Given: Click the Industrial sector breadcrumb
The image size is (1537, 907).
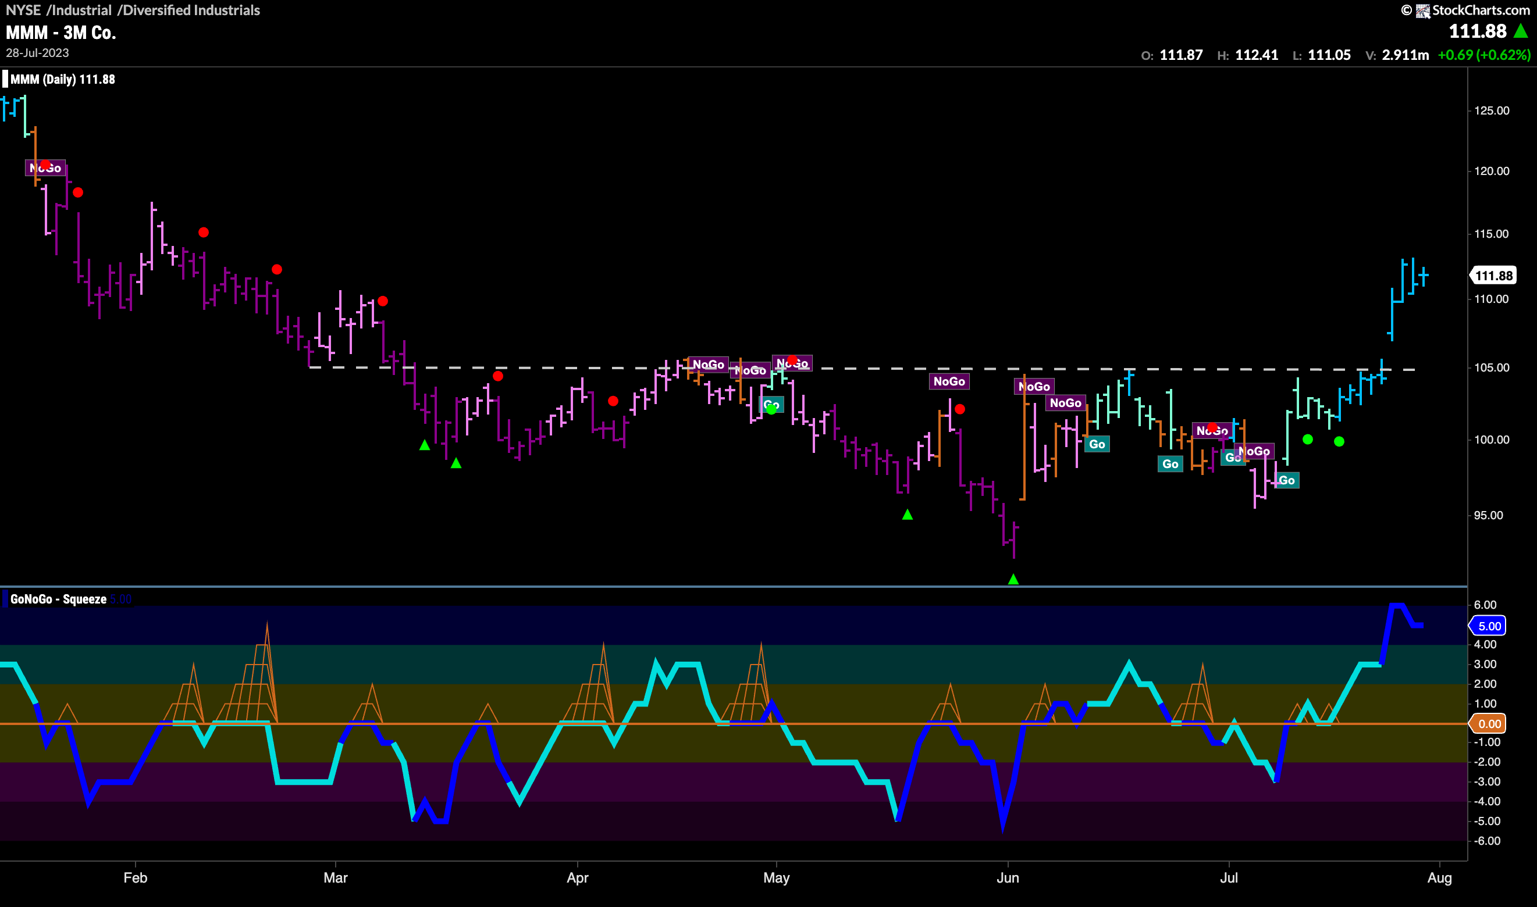Looking at the screenshot, I should (x=82, y=10).
